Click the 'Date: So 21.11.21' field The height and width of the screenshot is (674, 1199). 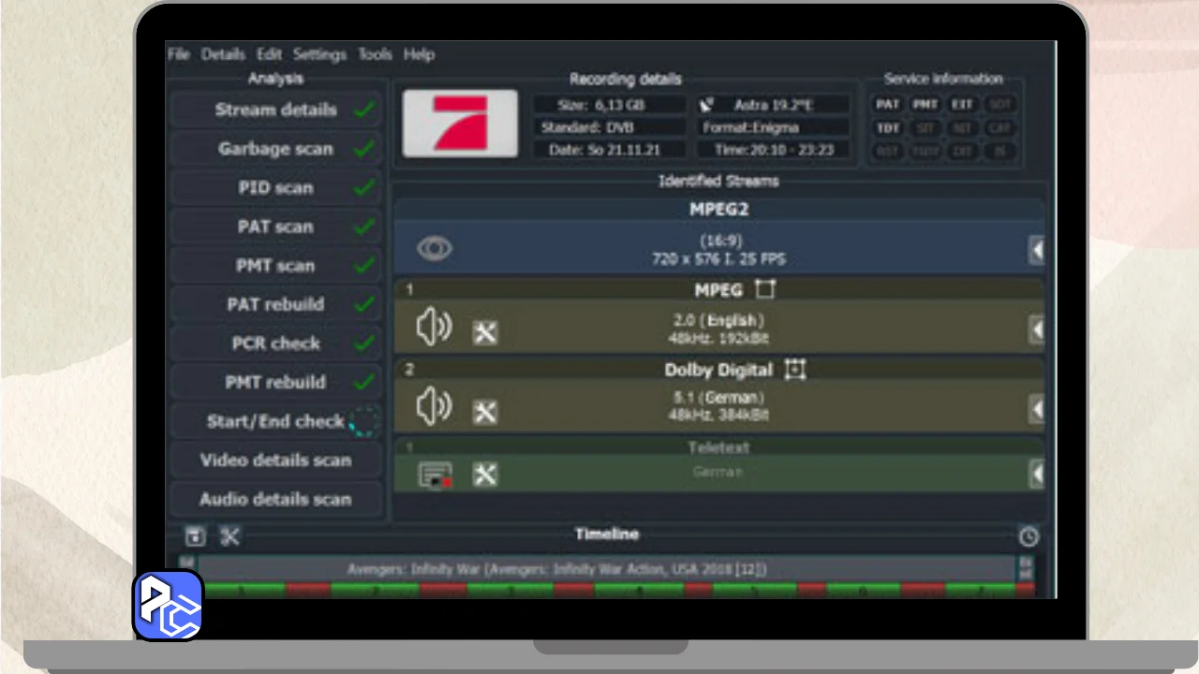pyautogui.click(x=609, y=150)
